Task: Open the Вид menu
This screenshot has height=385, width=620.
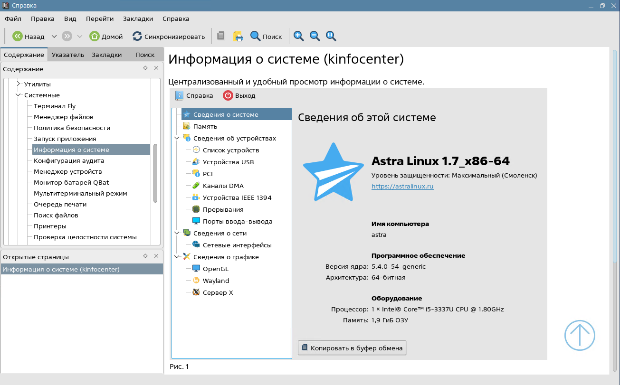Action: click(70, 19)
